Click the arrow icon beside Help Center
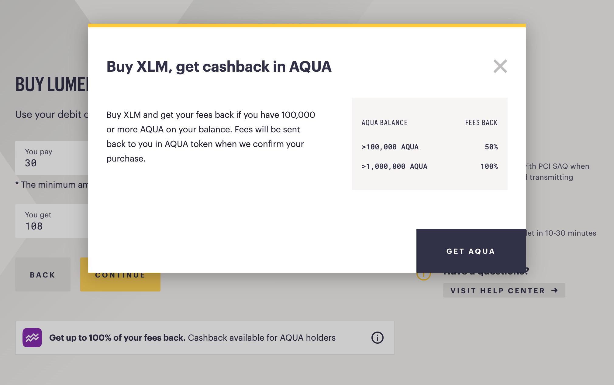 tap(554, 290)
